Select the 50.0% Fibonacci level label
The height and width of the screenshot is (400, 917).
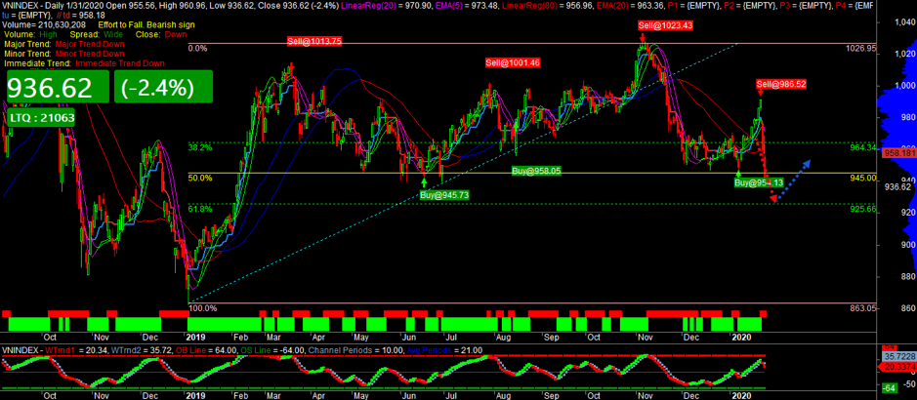pyautogui.click(x=199, y=178)
